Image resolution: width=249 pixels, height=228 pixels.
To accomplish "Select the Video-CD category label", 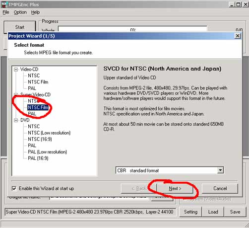I will (29, 69).
